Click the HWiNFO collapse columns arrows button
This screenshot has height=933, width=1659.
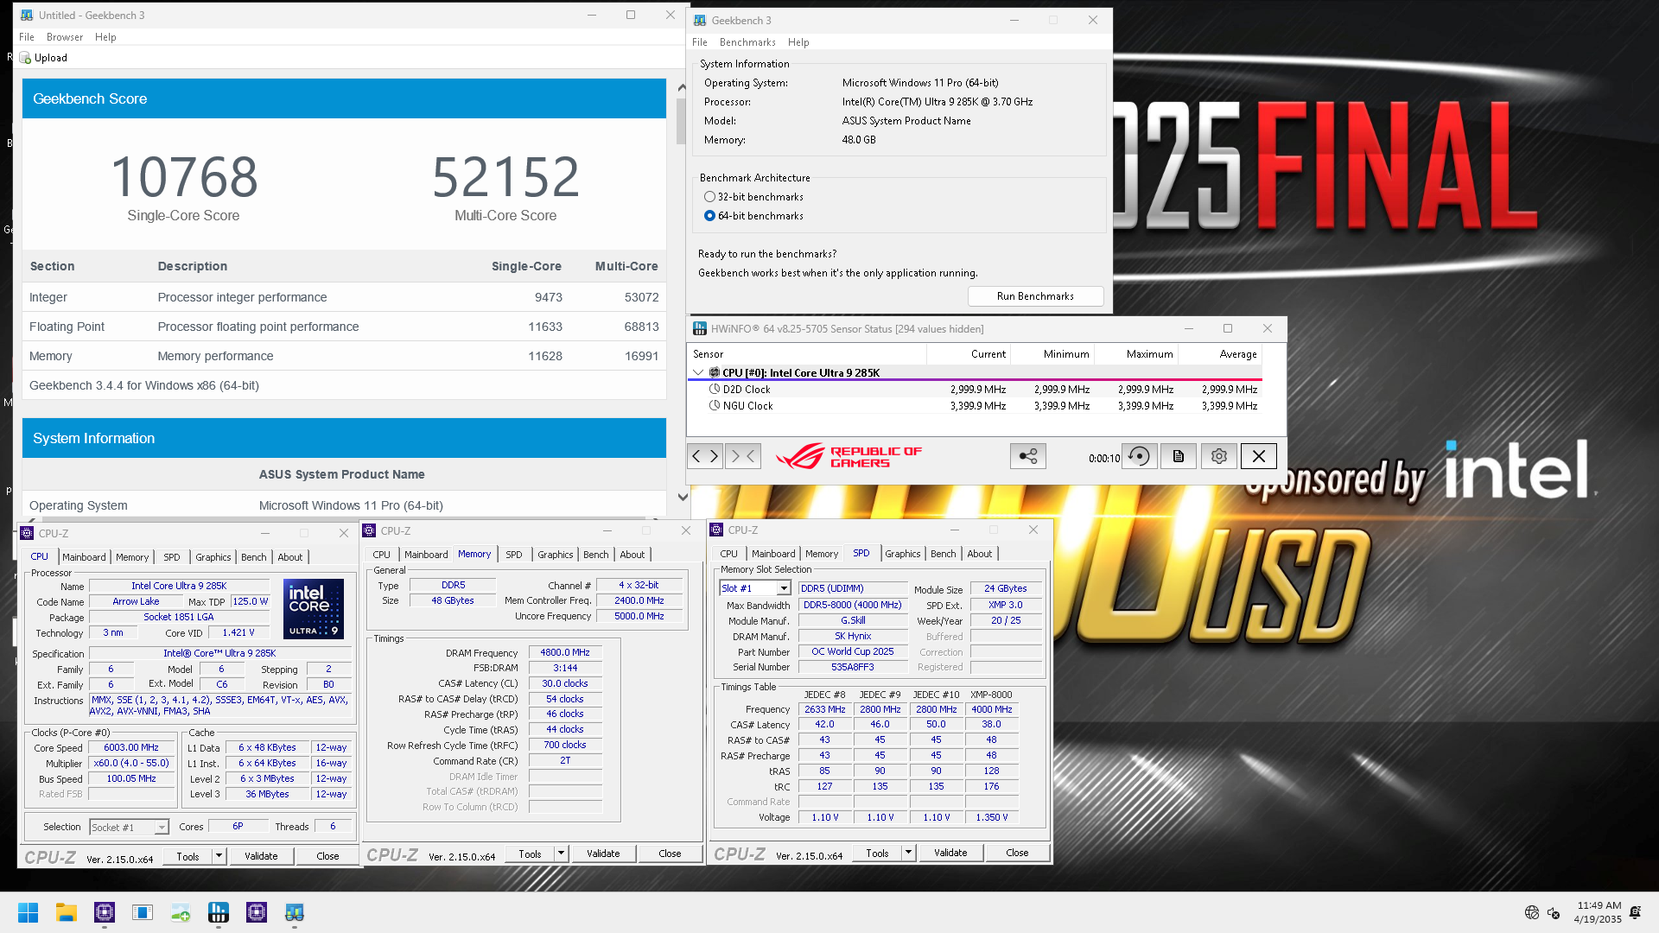coord(743,456)
